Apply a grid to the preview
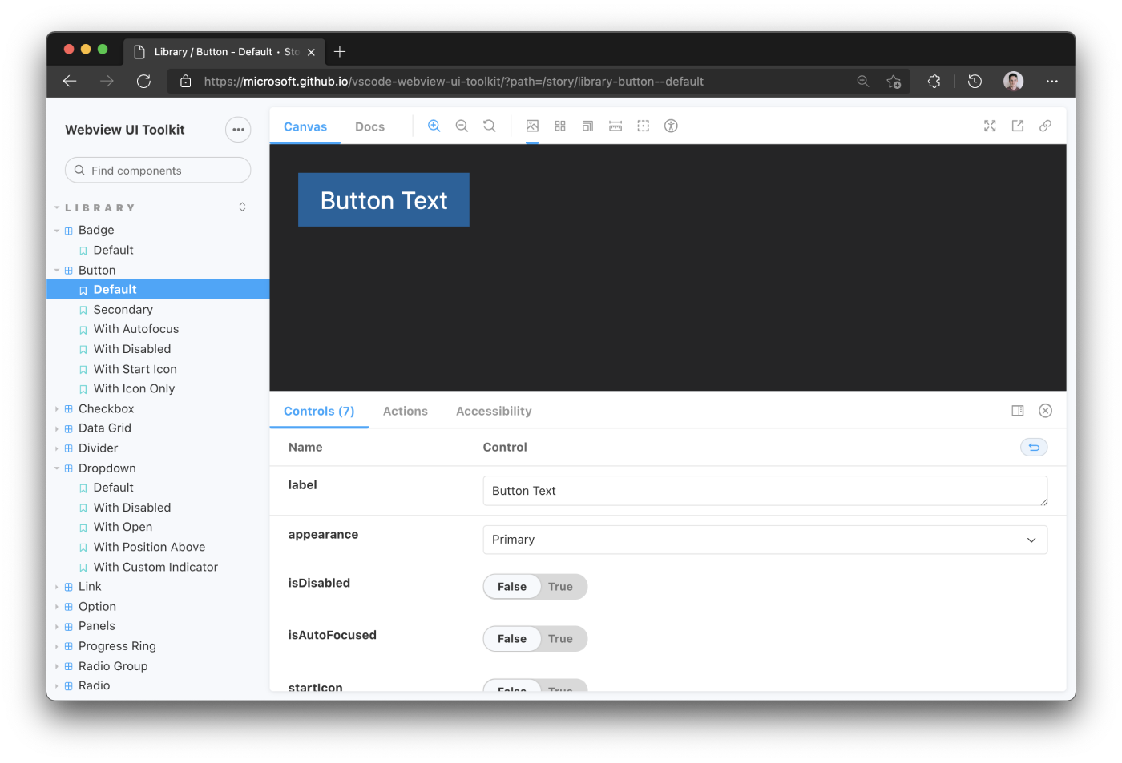 [x=559, y=126]
